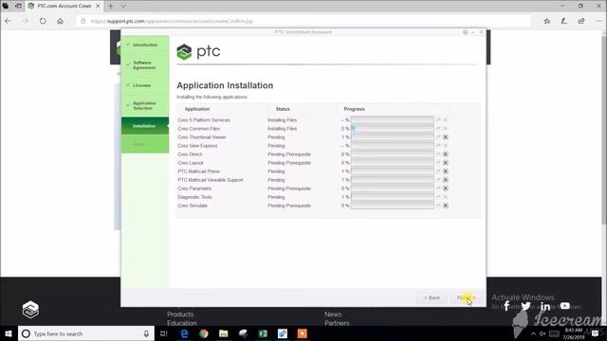Click the Back button
Viewport: 607px width, 341px height.
432,297
